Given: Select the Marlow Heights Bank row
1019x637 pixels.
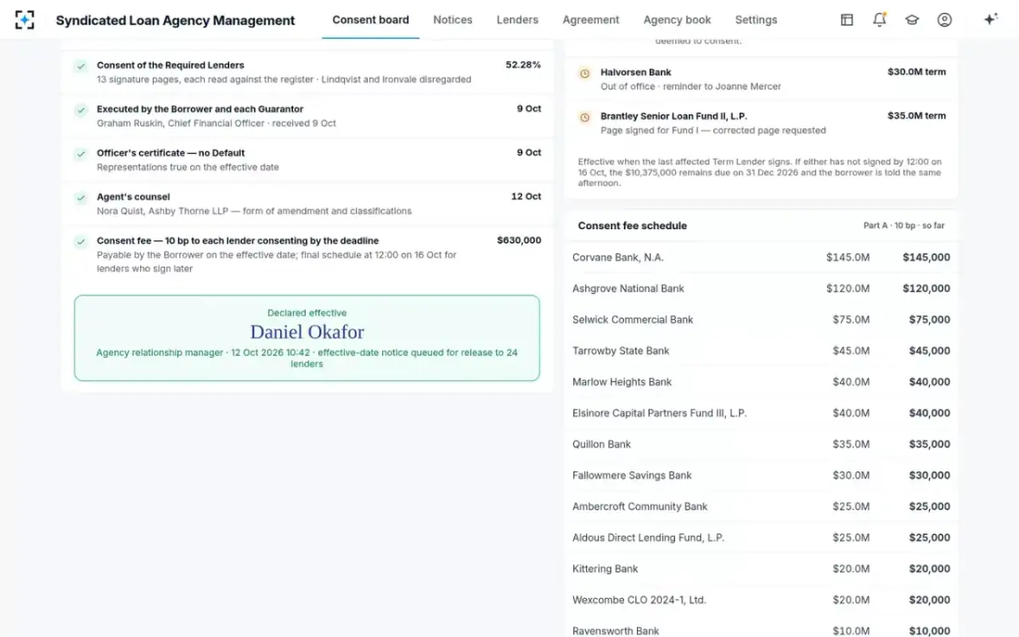Looking at the screenshot, I should [x=761, y=382].
